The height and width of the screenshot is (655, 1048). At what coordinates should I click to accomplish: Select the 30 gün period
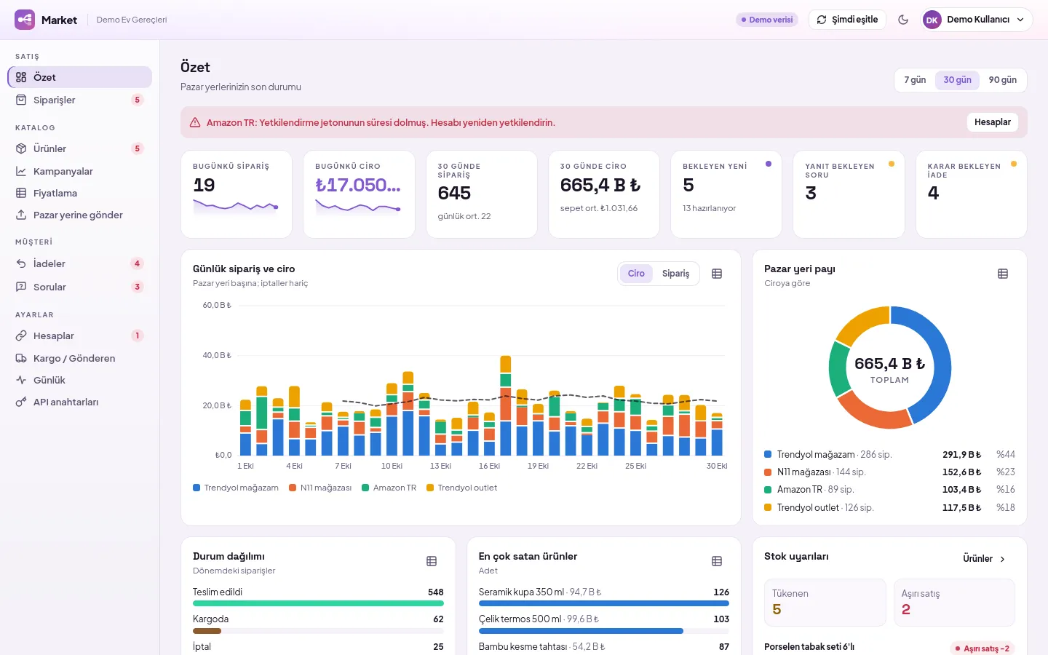[957, 80]
